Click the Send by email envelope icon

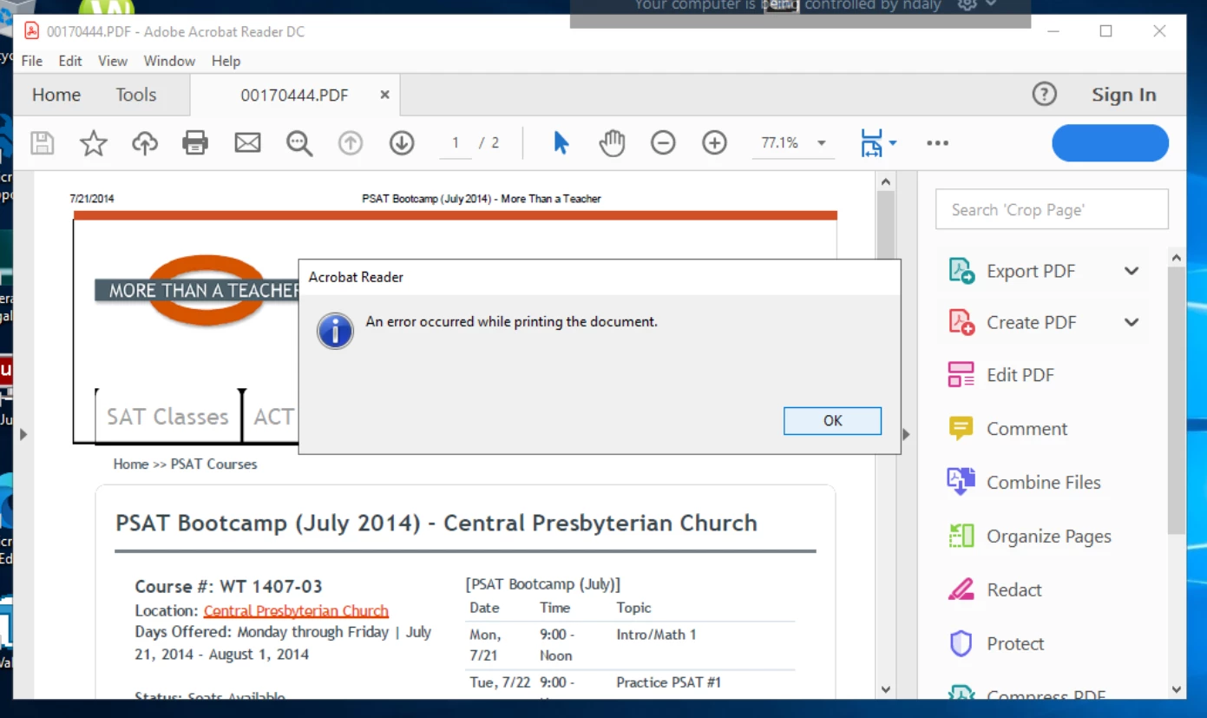point(247,143)
